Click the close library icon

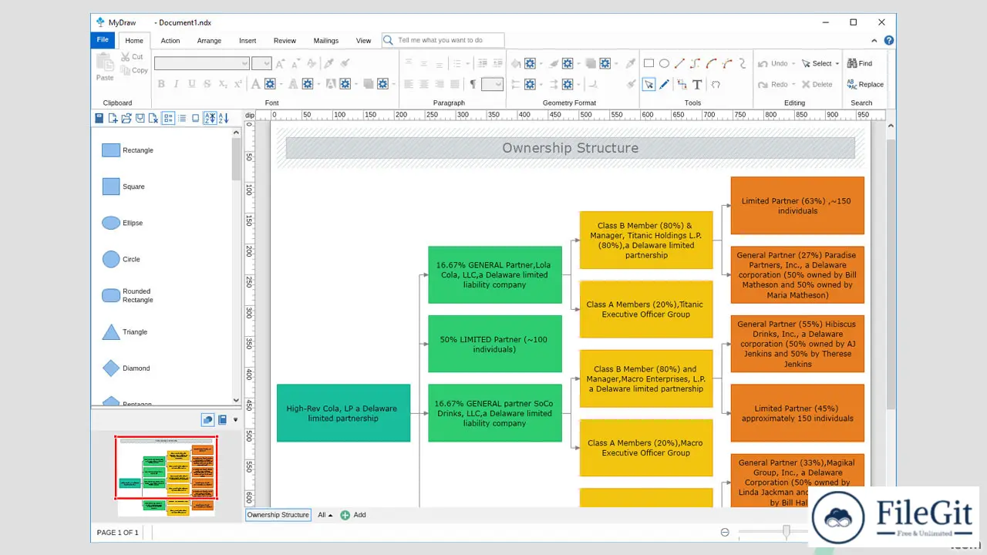point(153,118)
